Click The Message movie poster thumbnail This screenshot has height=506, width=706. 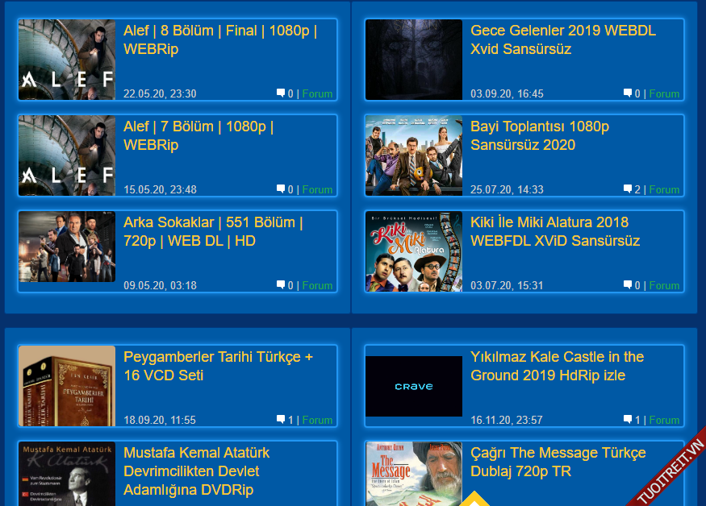[414, 474]
